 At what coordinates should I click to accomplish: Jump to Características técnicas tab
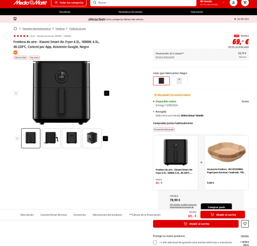point(54,215)
